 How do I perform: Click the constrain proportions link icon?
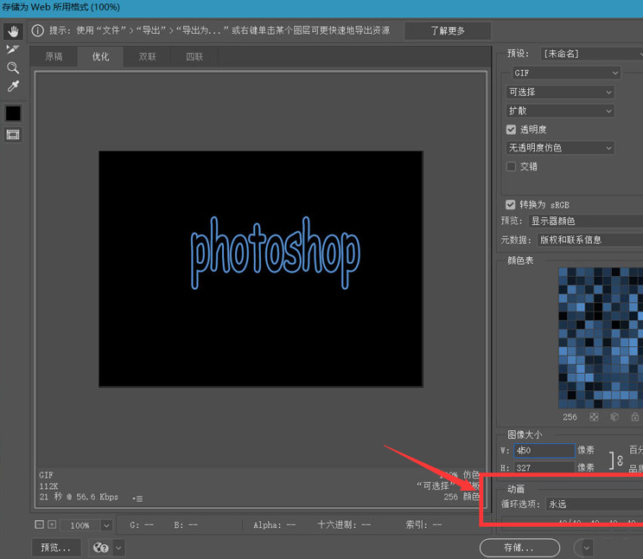[x=619, y=459]
